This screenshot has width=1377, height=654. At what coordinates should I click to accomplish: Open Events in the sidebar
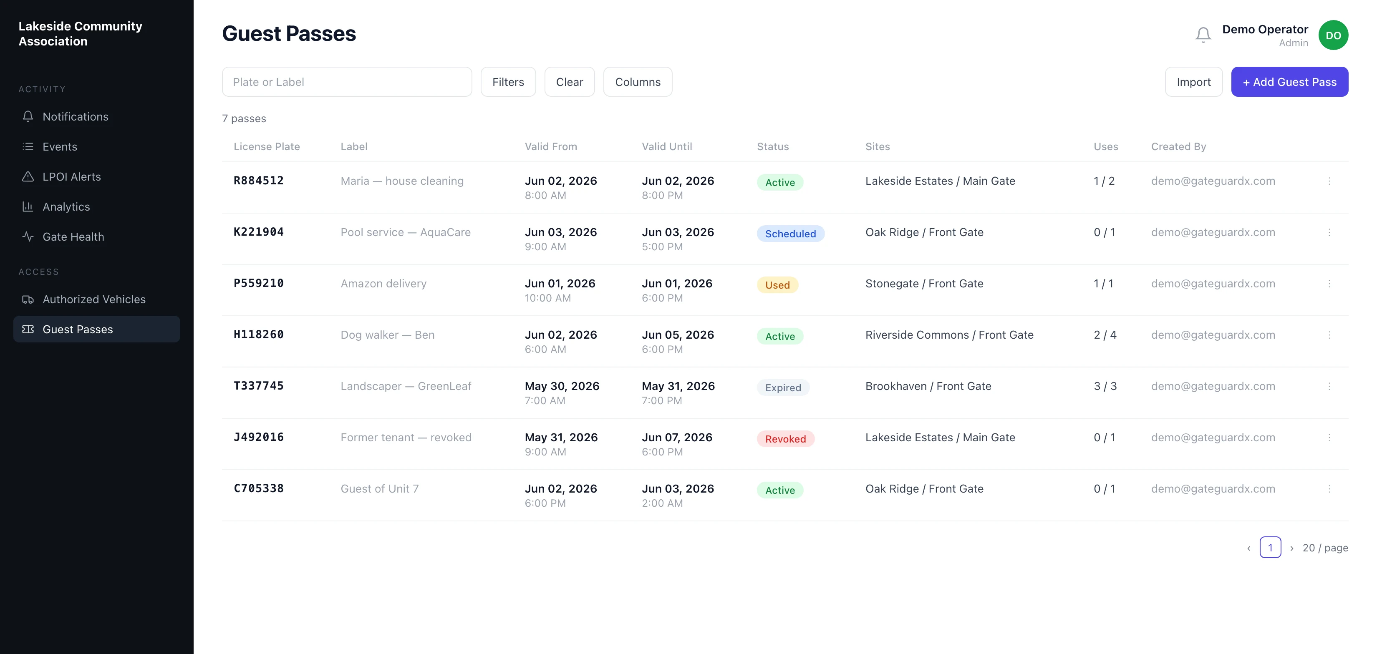point(97,146)
